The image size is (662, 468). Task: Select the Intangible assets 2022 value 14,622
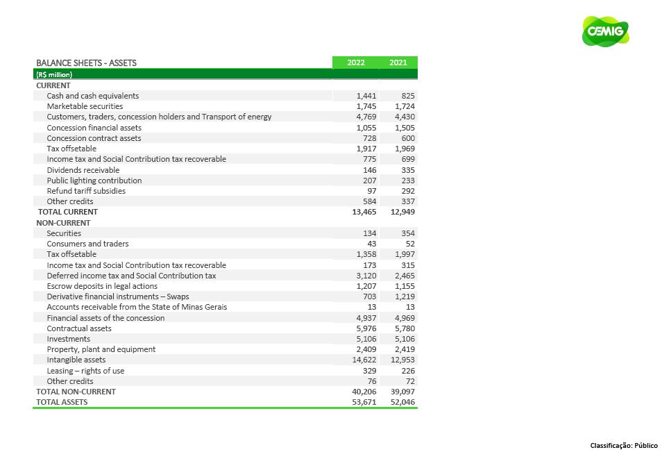[x=364, y=360]
